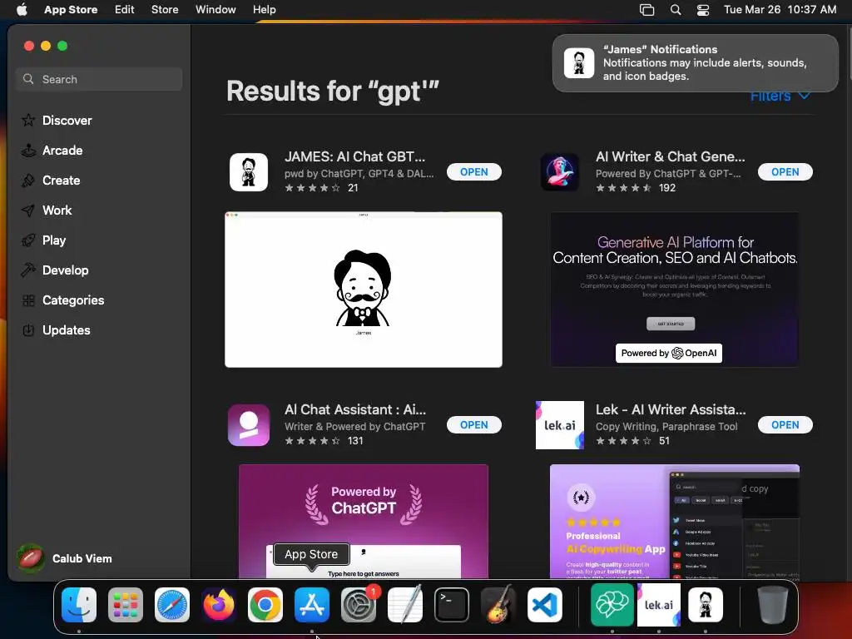This screenshot has width=852, height=639.
Task: Open the Trash in the dock
Action: [x=773, y=605]
